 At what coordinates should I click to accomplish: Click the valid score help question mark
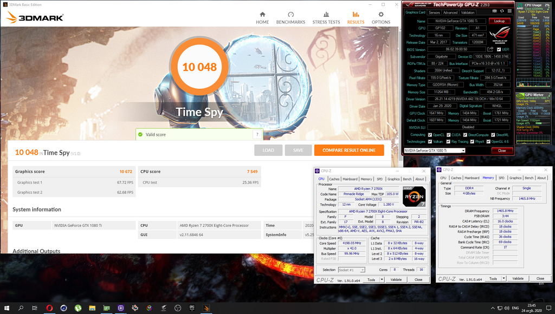pos(257,134)
